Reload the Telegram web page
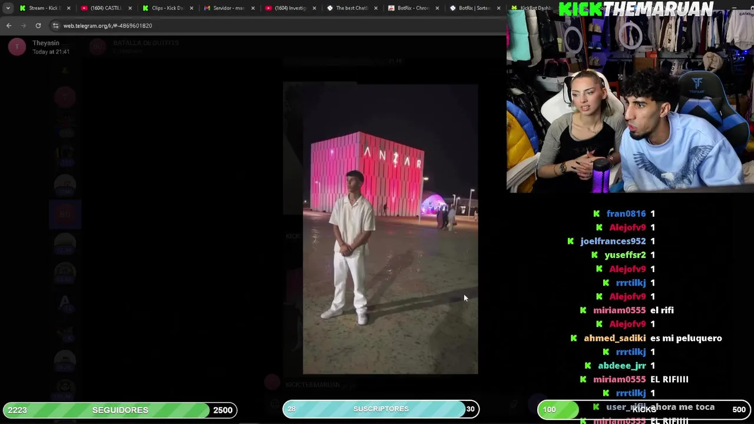This screenshot has height=424, width=754. pos(38,26)
